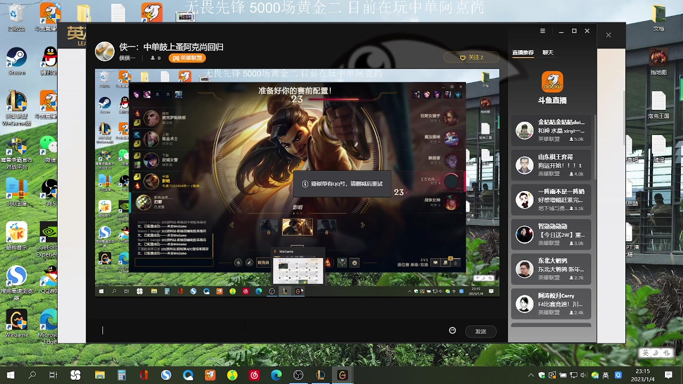Open the 指地图 desktop icon
Image resolution: width=683 pixels, height=384 pixels.
tap(659, 61)
